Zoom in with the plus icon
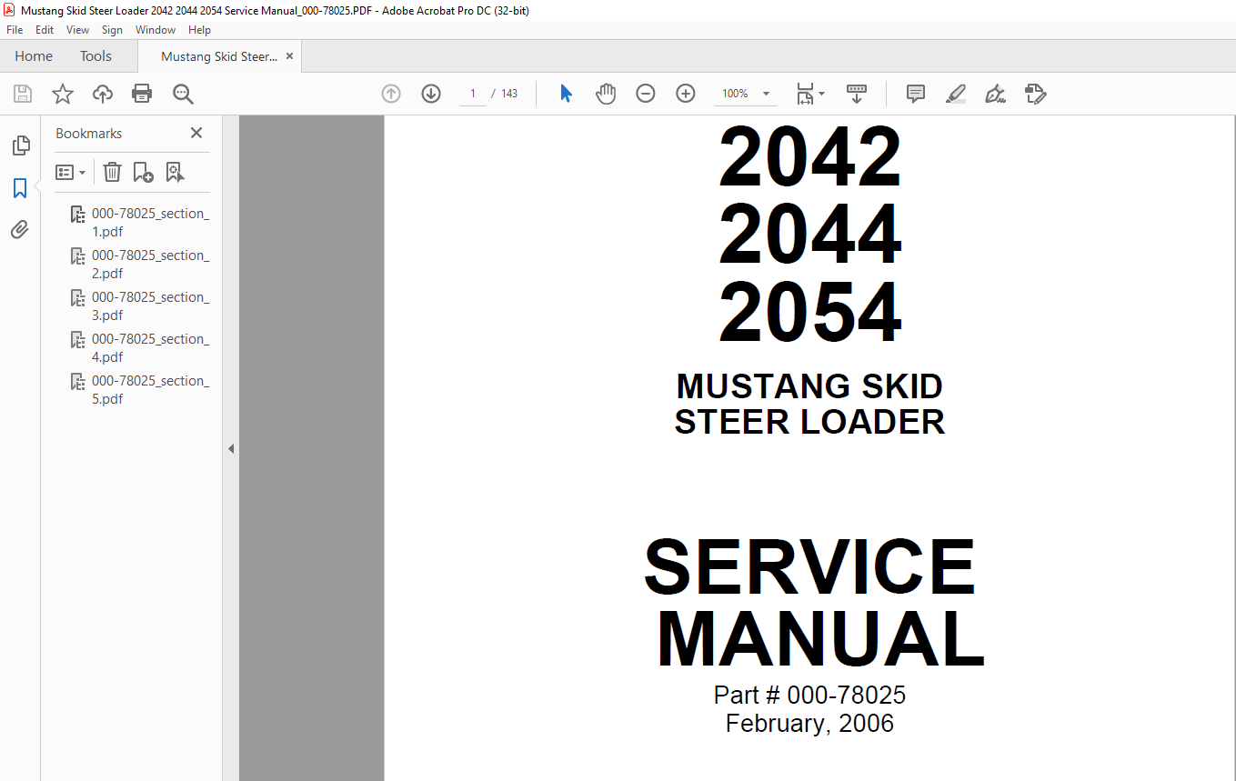 [686, 94]
